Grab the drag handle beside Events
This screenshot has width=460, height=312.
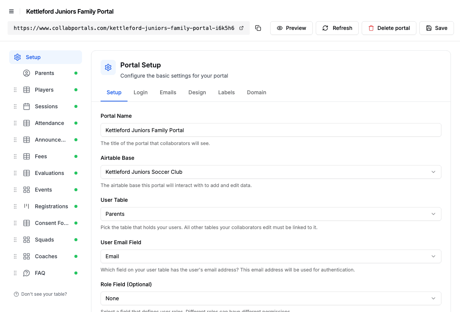click(x=15, y=190)
